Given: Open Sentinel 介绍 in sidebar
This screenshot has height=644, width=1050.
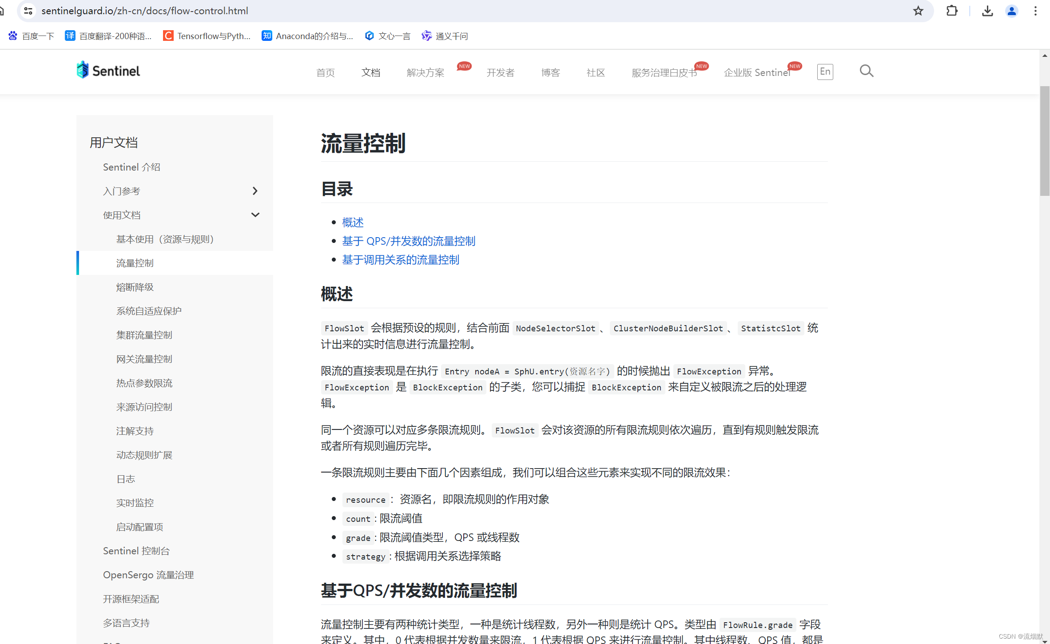Looking at the screenshot, I should click(x=131, y=167).
